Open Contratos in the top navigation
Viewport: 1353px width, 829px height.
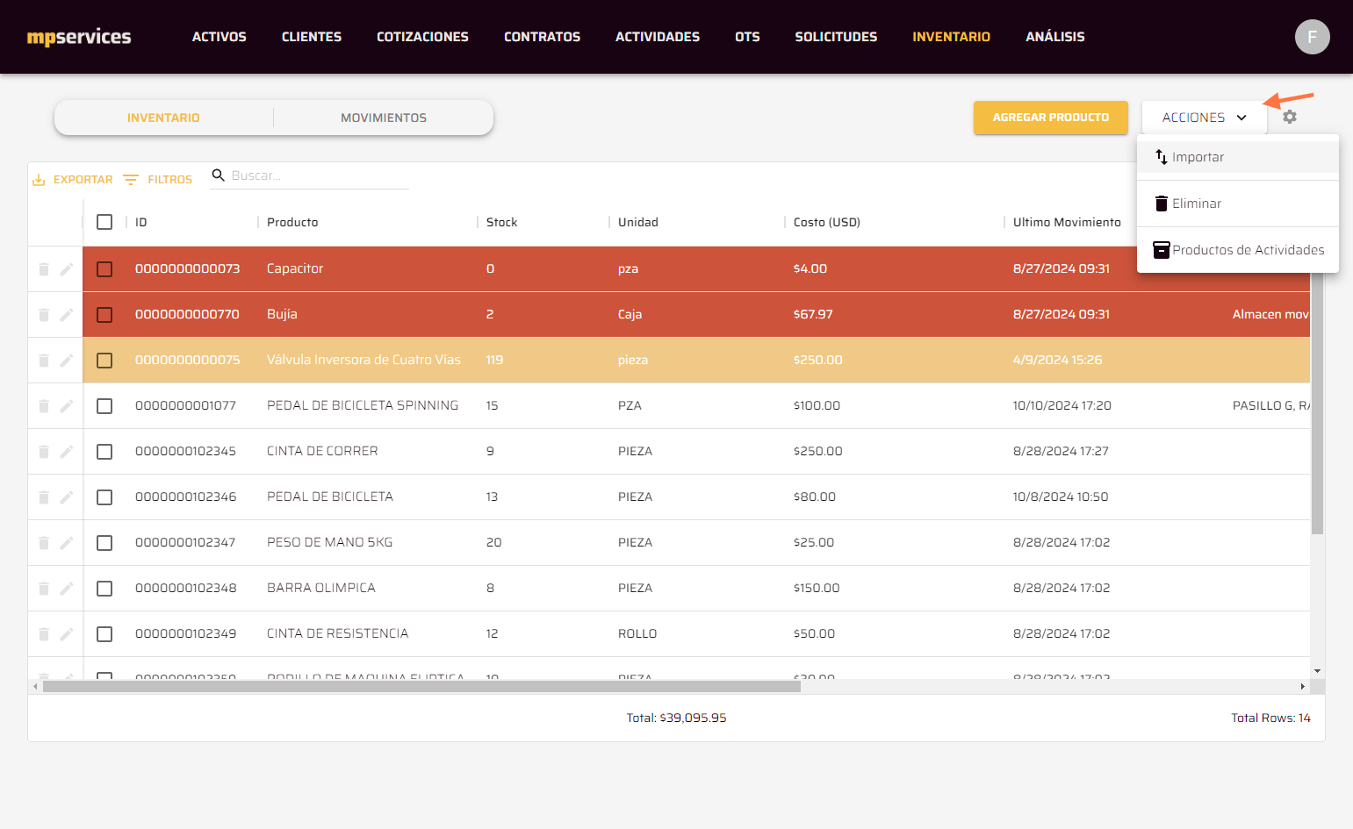[542, 37]
